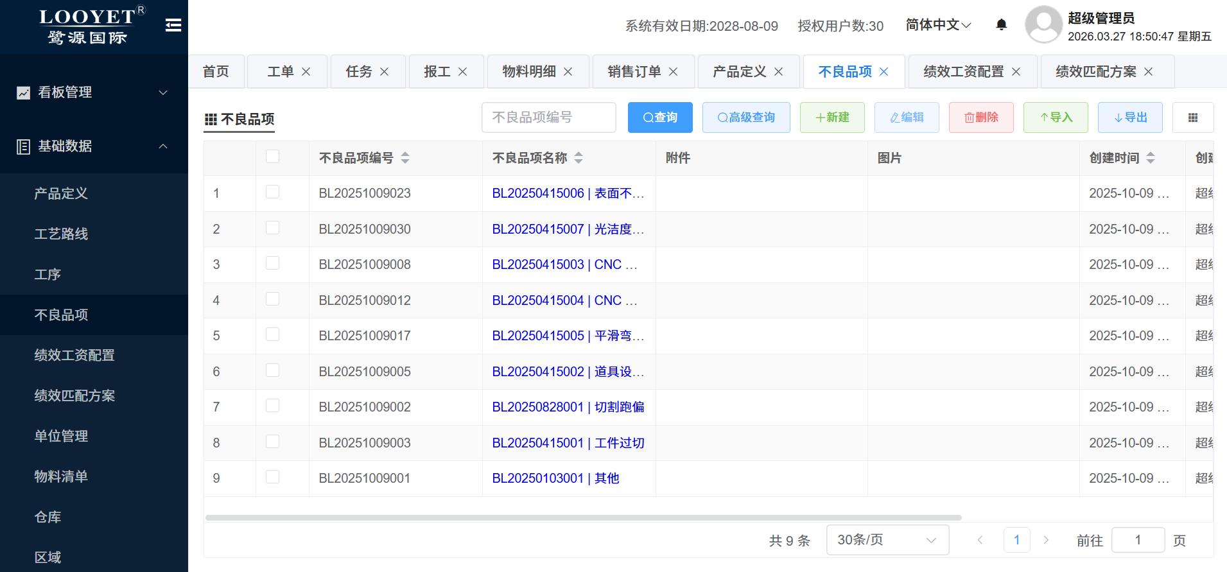Close the 销售订单 tab
This screenshot has width=1227, height=572.
tap(673, 72)
